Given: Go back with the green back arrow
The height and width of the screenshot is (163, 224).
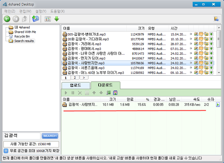Looking at the screenshot, I should [7, 19].
